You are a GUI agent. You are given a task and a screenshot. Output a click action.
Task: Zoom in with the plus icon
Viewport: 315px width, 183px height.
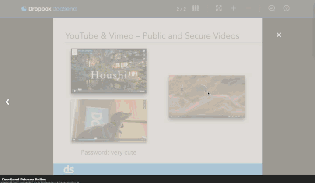click(x=234, y=8)
